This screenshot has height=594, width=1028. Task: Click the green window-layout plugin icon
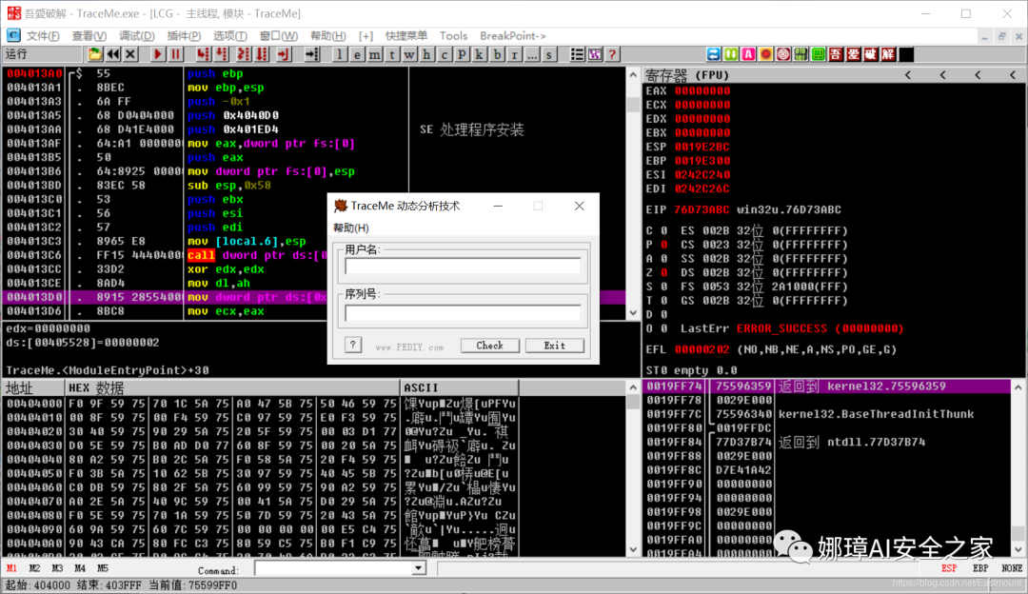(819, 54)
